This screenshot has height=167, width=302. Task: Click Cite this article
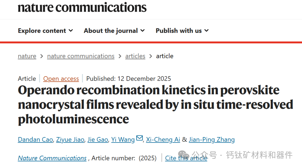coord(186,158)
